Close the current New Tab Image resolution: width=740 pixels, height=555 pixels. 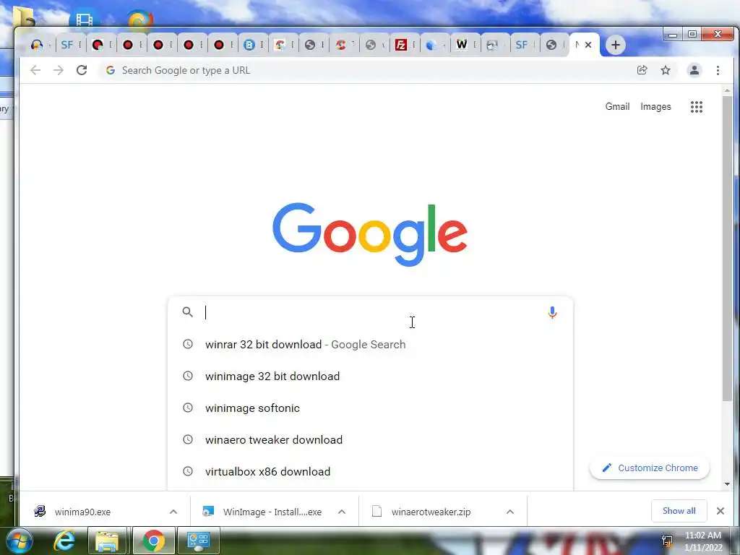(x=588, y=45)
